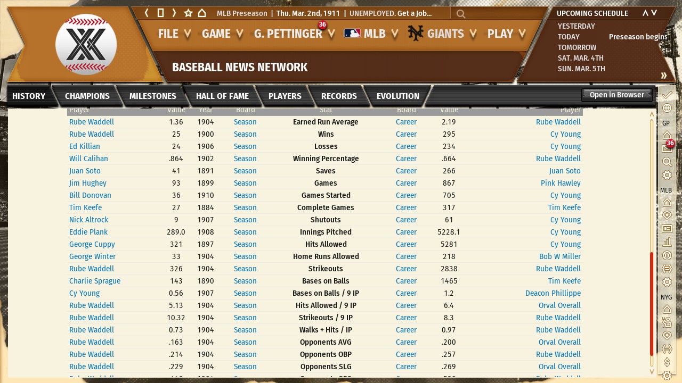Open player link George Cuppy

[x=92, y=244]
